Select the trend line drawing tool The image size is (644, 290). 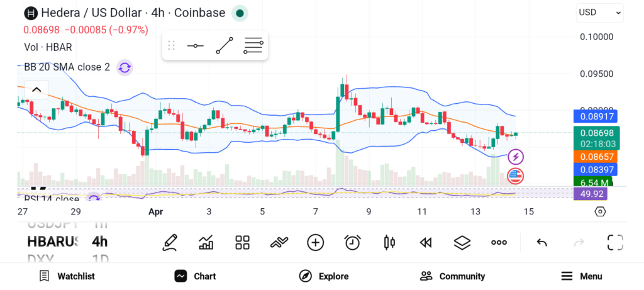(x=225, y=46)
